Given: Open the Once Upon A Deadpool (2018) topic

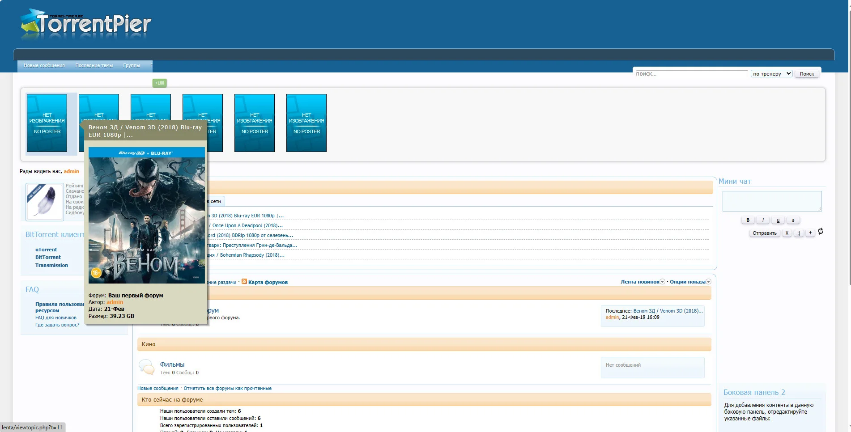Looking at the screenshot, I should pyautogui.click(x=245, y=225).
